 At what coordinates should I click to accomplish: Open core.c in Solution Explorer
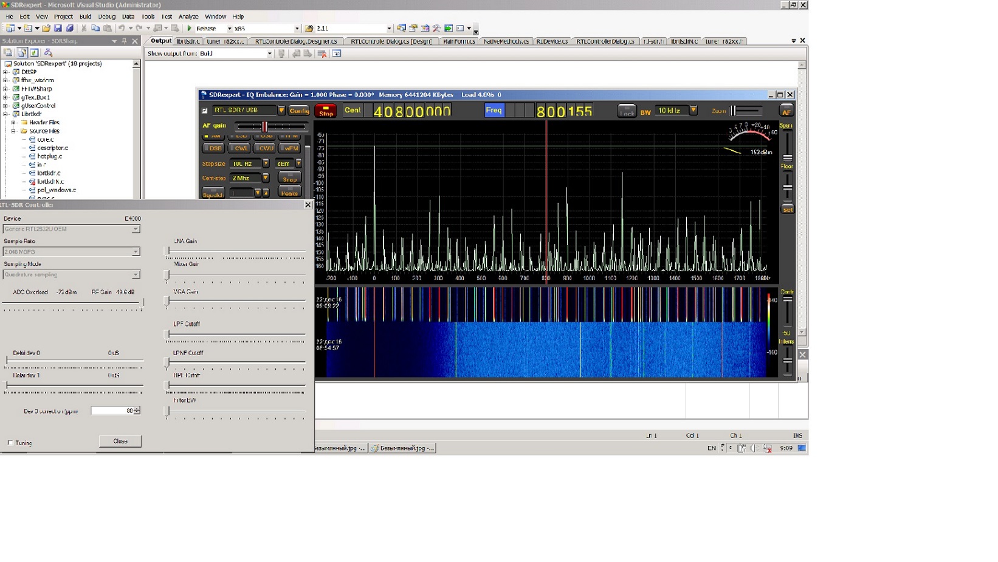tap(45, 139)
